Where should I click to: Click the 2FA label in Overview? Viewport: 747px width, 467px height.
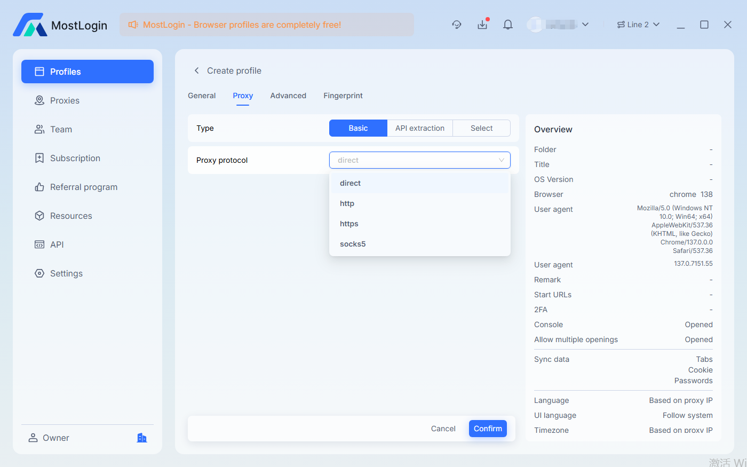coord(541,310)
